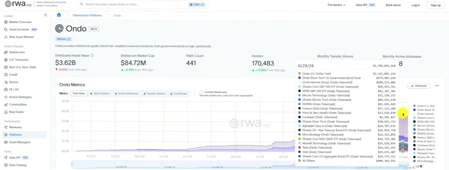Click the Ondo platform logo icon
The image size is (449, 170).
pyautogui.click(x=59, y=29)
